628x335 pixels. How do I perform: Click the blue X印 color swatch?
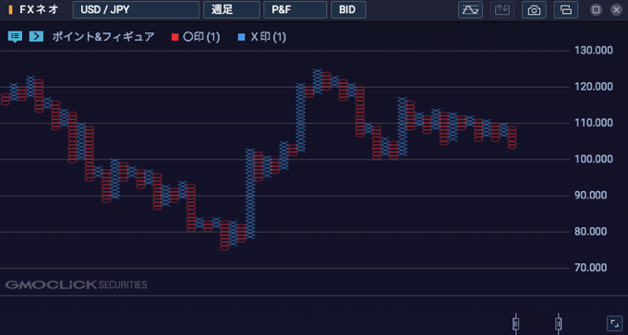(x=241, y=38)
